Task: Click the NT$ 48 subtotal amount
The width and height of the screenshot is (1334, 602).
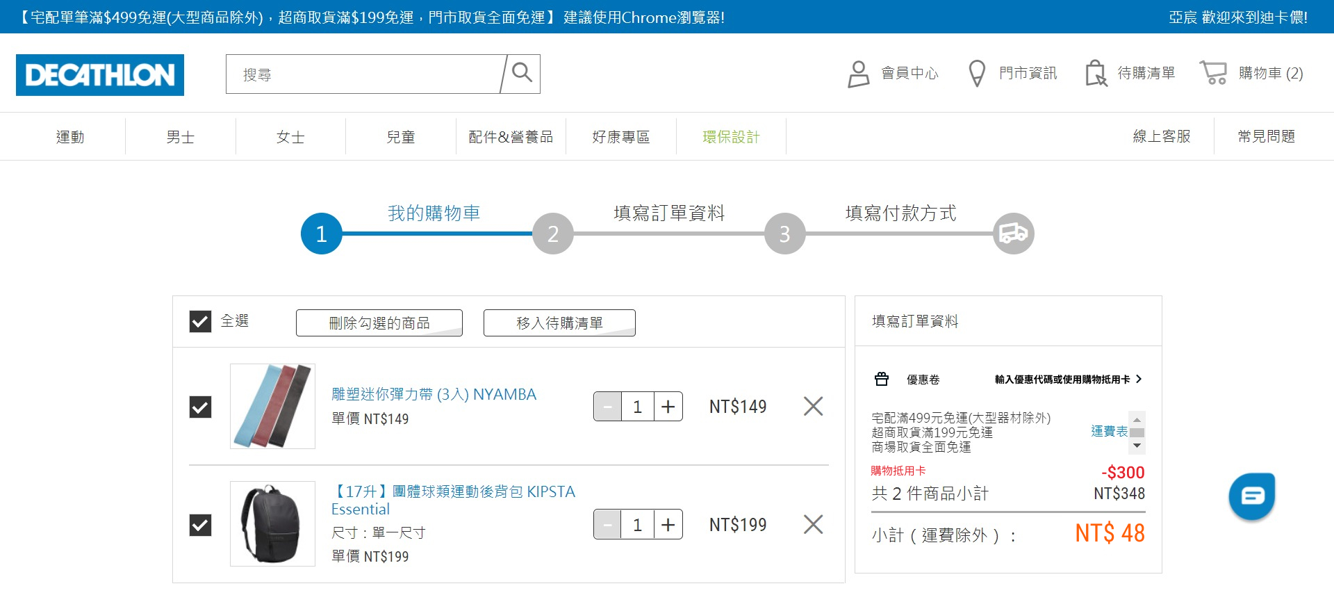Action: (1110, 533)
